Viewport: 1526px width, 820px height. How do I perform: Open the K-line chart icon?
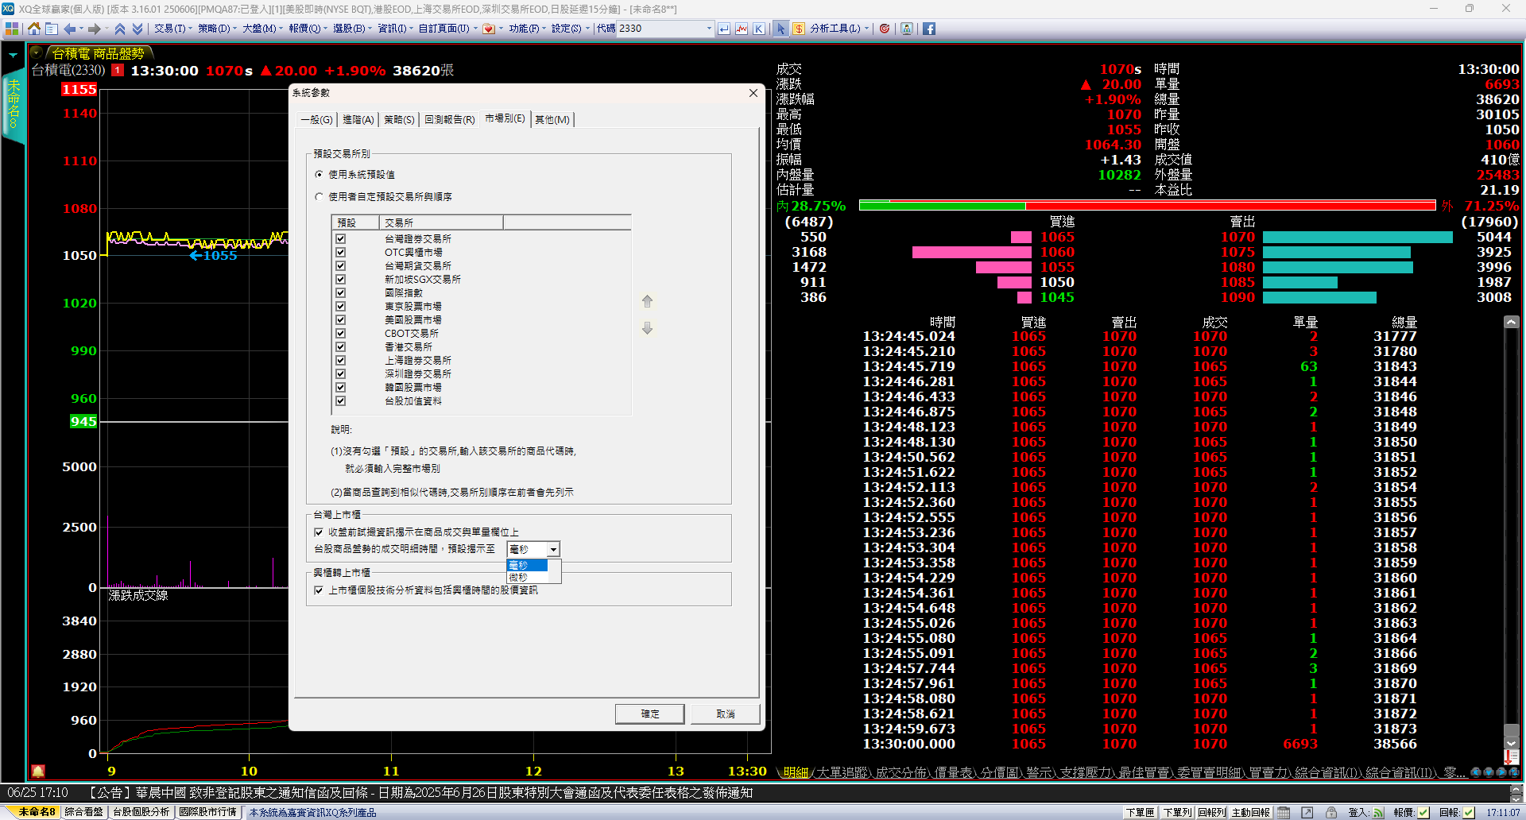(x=759, y=29)
